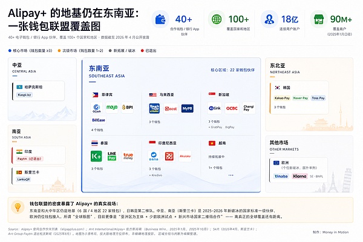Select the Toss Pay tag

(318, 98)
